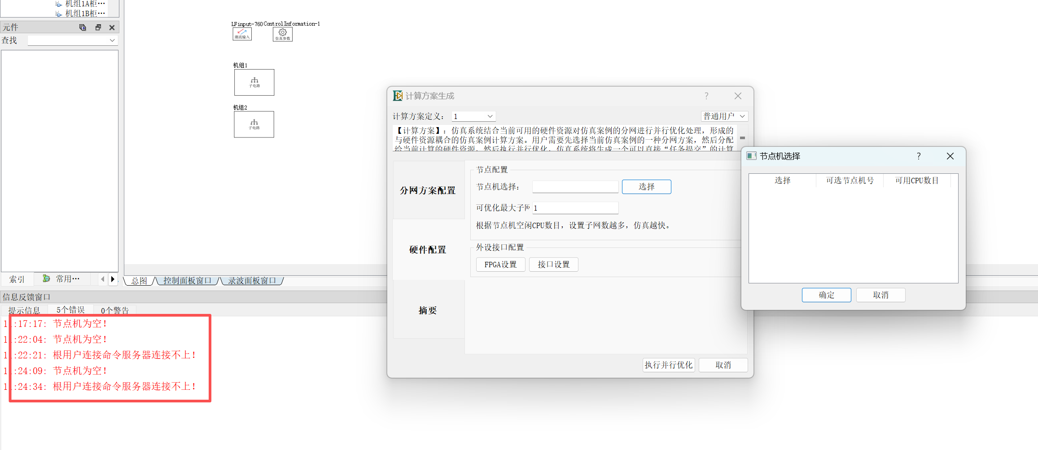
Task: Open the 硬件配置 section
Action: tap(428, 250)
